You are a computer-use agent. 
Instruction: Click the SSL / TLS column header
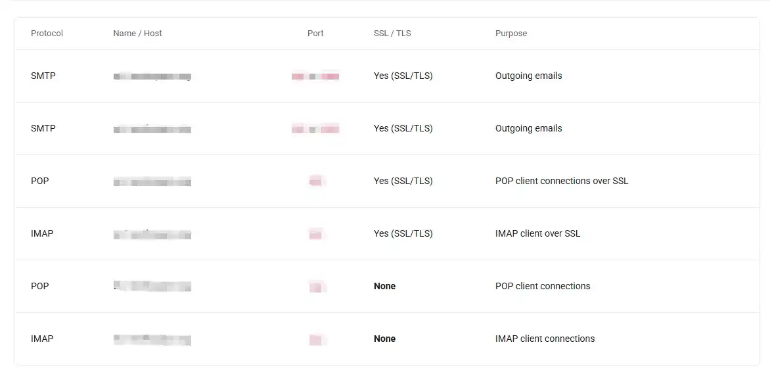pos(392,34)
